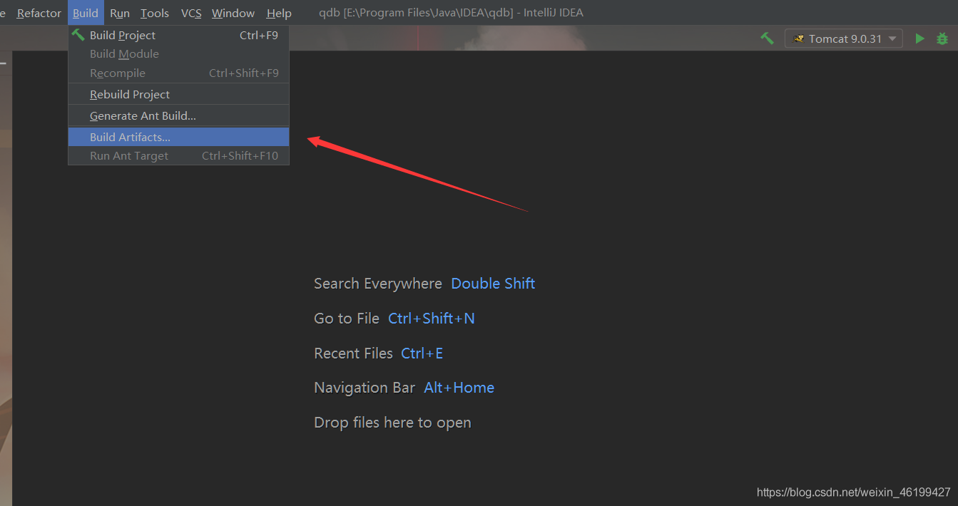The height and width of the screenshot is (506, 958).
Task: Click the Alt+Home shortcut hint
Action: [x=459, y=388]
